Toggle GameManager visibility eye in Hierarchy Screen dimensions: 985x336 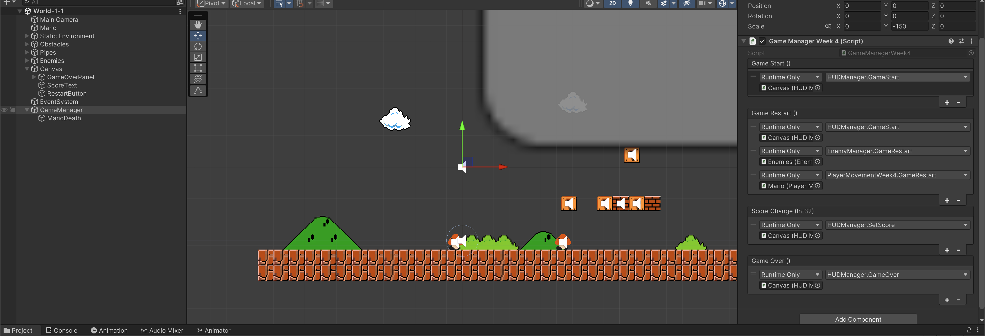point(4,110)
